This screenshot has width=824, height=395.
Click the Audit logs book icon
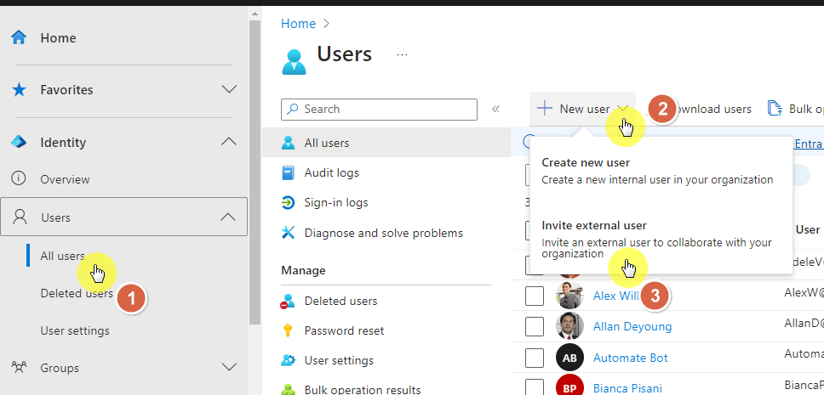pos(288,172)
